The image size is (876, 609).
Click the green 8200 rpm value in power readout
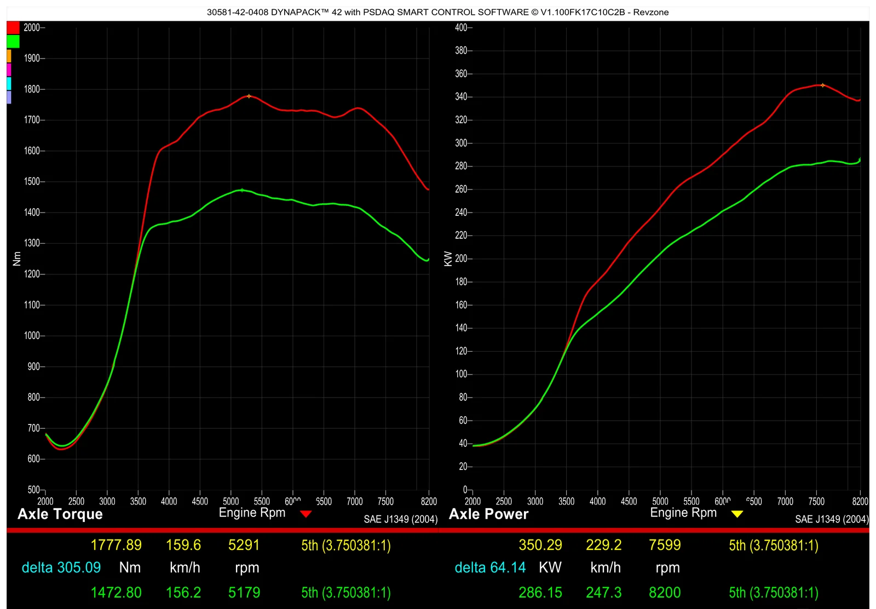click(x=665, y=593)
